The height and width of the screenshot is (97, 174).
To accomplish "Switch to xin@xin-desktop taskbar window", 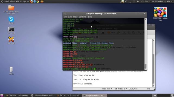I will click(95, 95).
